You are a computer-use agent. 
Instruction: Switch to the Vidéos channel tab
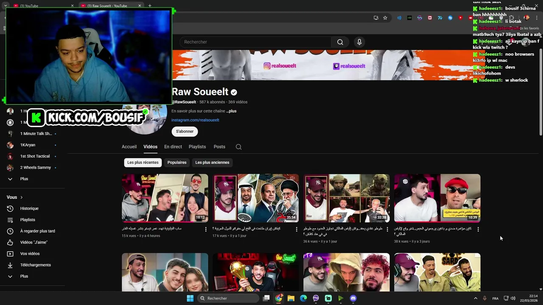pyautogui.click(x=150, y=147)
